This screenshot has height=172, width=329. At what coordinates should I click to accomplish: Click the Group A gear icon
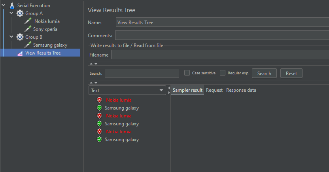20,13
